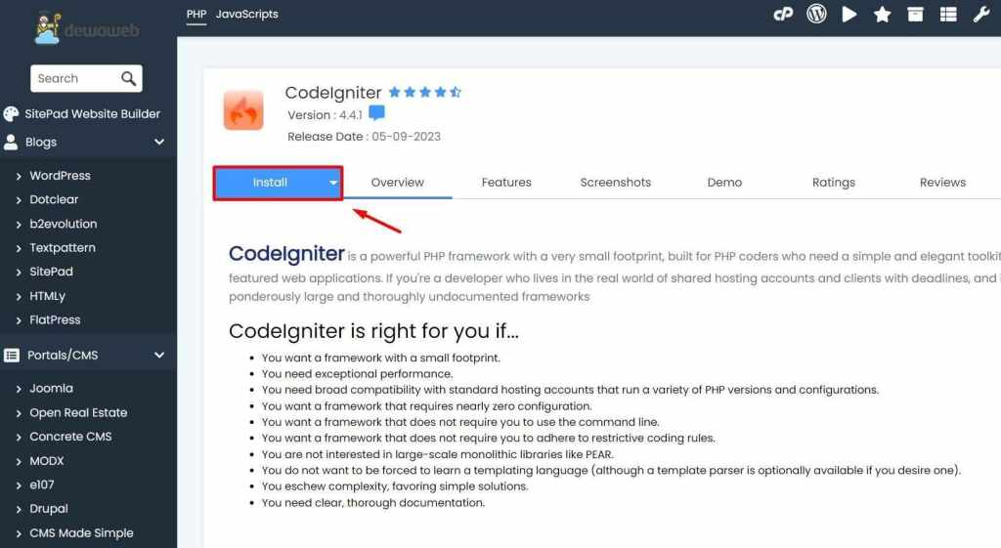Screen dimensions: 1001x548
Task: Open SitePad Website Builder link
Action: (x=92, y=113)
